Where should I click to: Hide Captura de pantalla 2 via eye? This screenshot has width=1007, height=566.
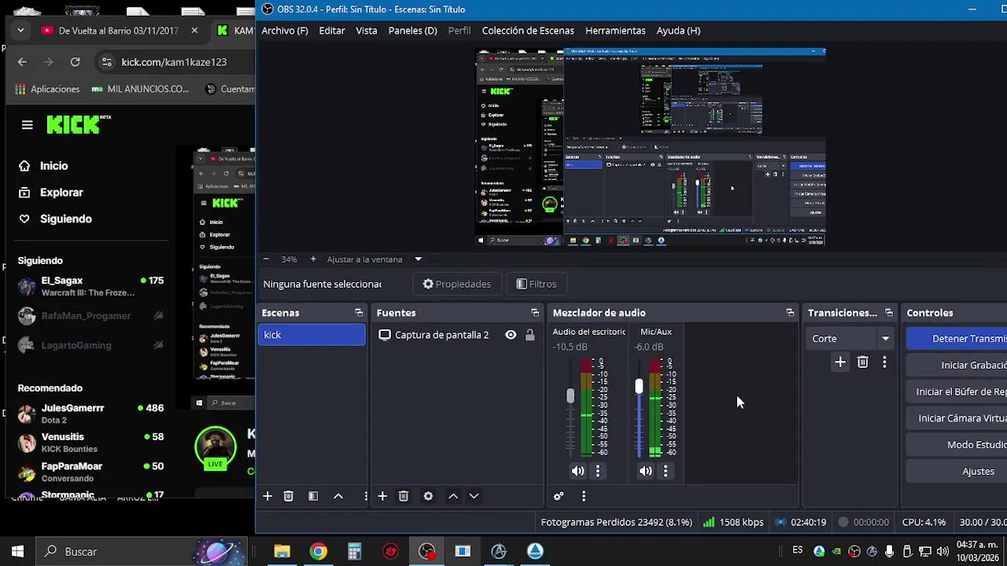click(511, 335)
